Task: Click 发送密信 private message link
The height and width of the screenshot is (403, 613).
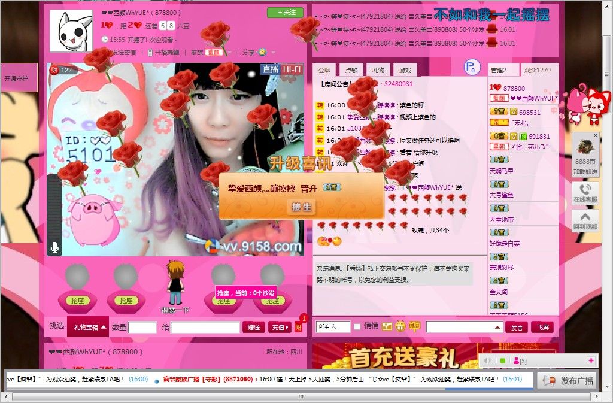Action: click(x=124, y=52)
